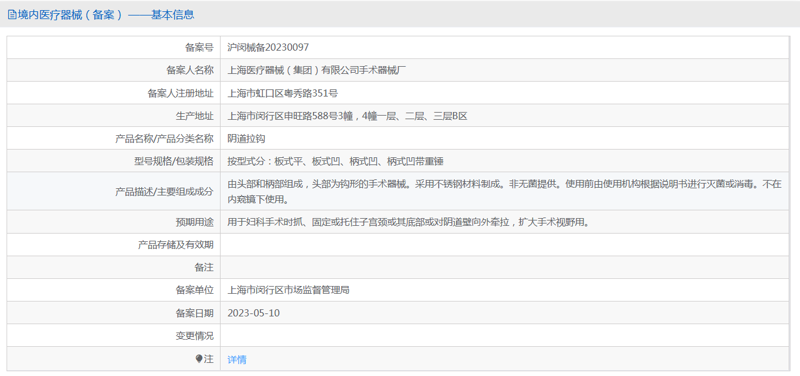Select the heading 境内医疗器械（备案）——基本信息

(106, 15)
